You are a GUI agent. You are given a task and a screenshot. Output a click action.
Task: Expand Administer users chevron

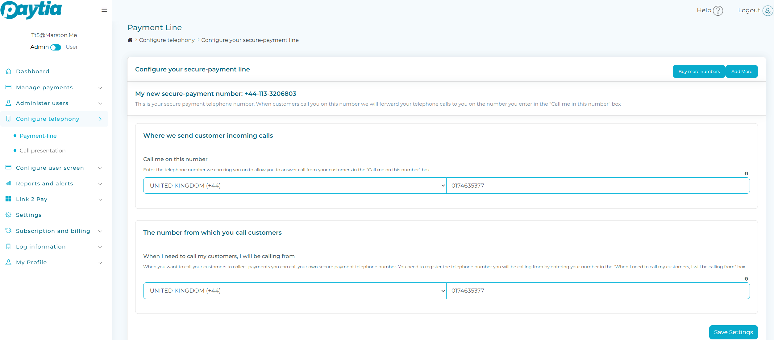100,103
